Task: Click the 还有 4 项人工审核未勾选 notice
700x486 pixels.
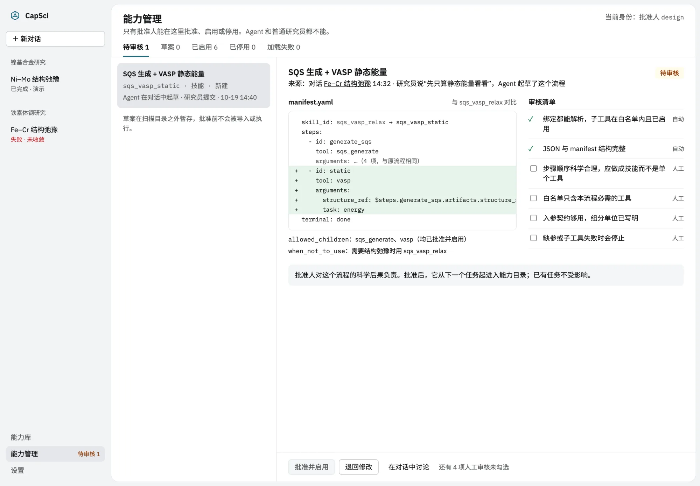Action: tap(474, 467)
